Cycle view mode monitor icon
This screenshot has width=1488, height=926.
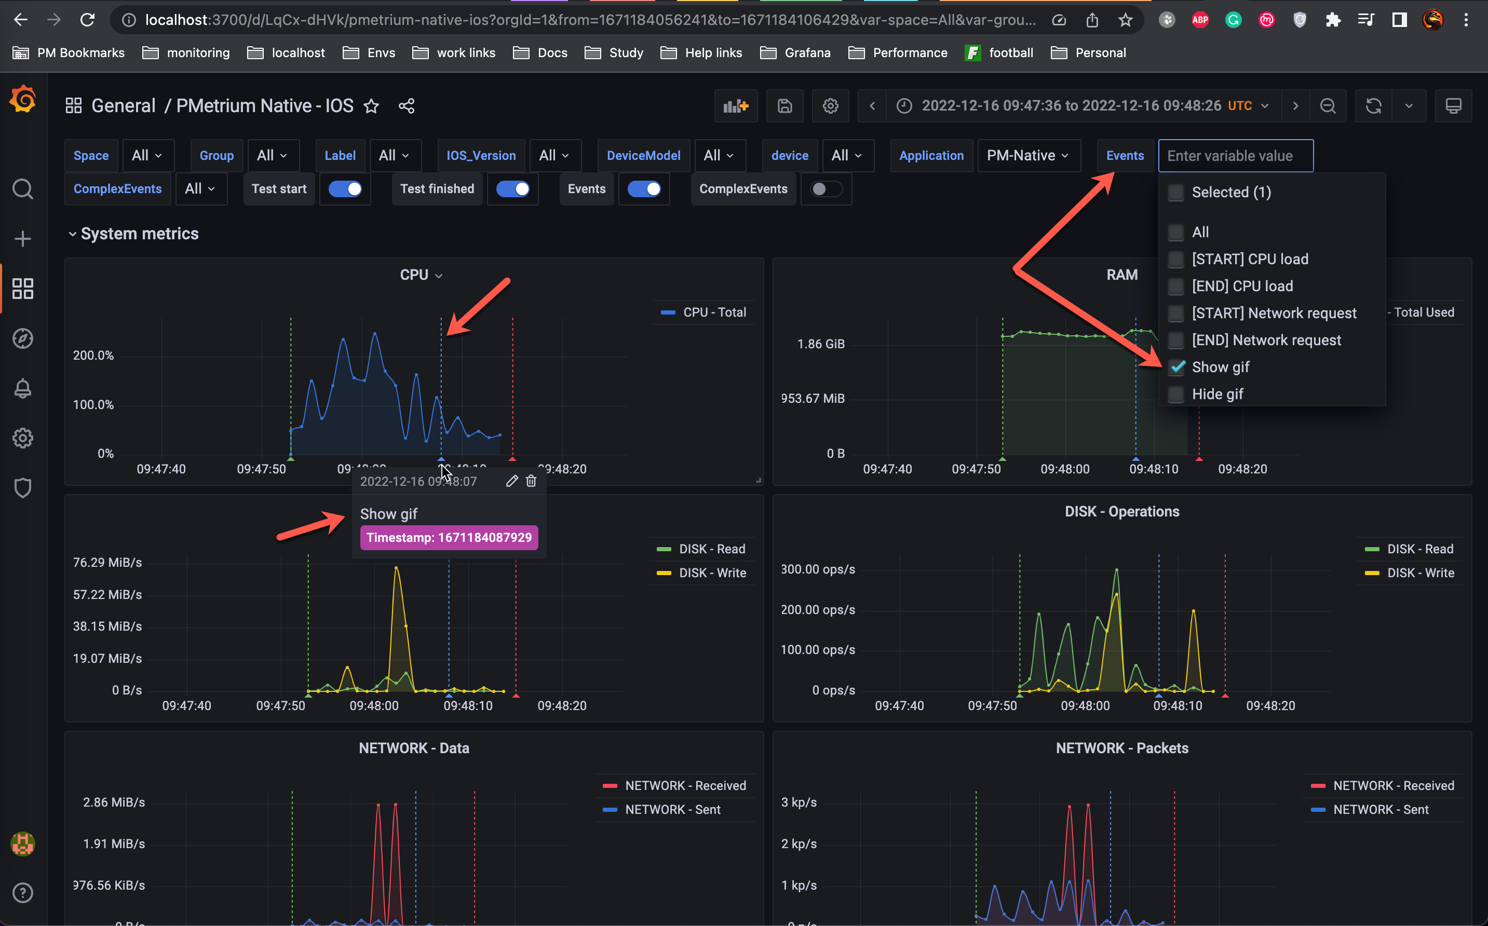[x=1453, y=106]
